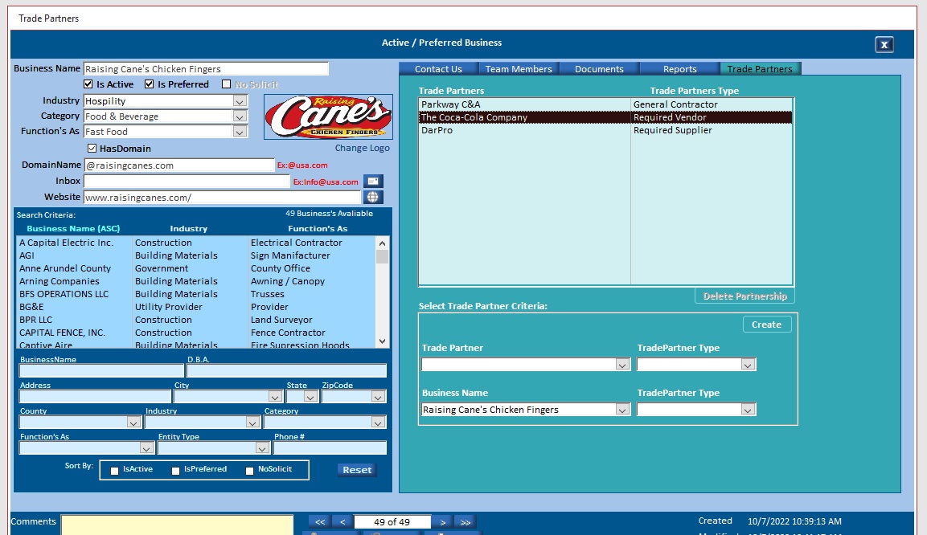
Task: Click the email envelope icon beside Inbox
Action: coord(373,182)
